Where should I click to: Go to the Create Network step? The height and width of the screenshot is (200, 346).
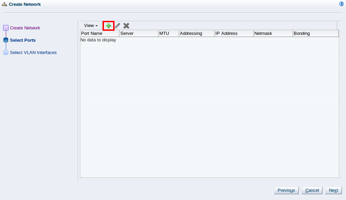click(x=25, y=28)
